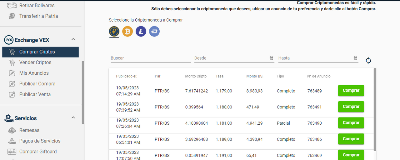Click the amount 4.390,94
The height and width of the screenshot is (160, 400).
(x=254, y=139)
